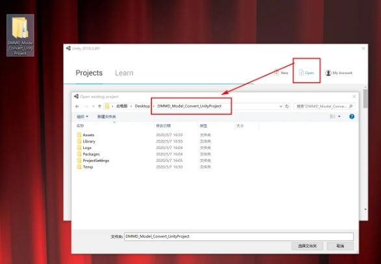
Task: Go forward in the file dialog
Action: click(86, 106)
